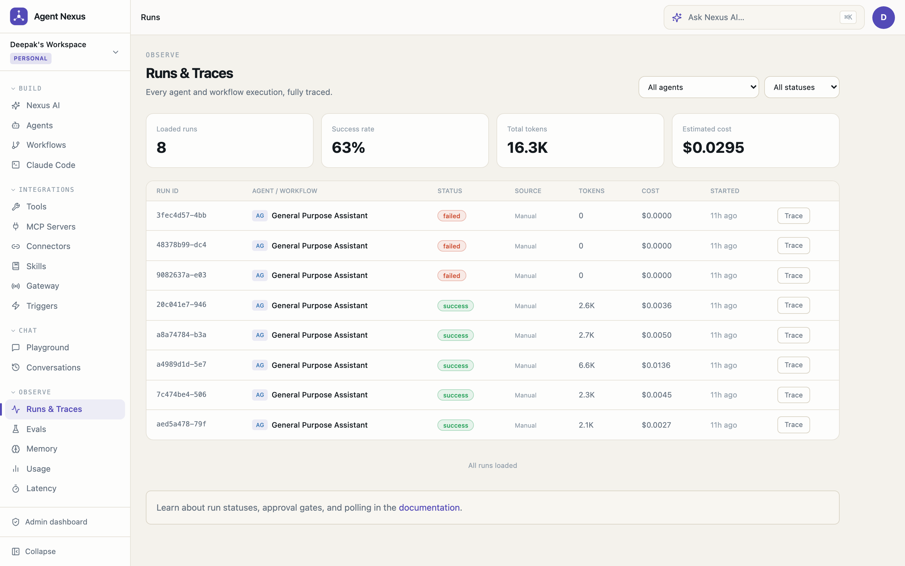Click the STATUS column header
This screenshot has height=566, width=905.
click(449, 191)
